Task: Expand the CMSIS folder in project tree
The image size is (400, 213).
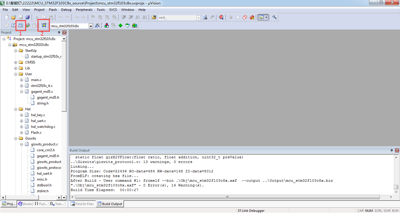Action: coord(16,62)
